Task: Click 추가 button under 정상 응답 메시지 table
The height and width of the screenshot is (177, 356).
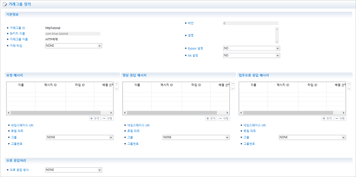Action: click(211, 118)
